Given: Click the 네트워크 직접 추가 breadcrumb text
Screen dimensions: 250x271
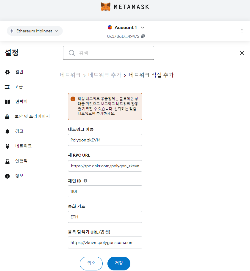Looking at the screenshot, I should point(151,75).
